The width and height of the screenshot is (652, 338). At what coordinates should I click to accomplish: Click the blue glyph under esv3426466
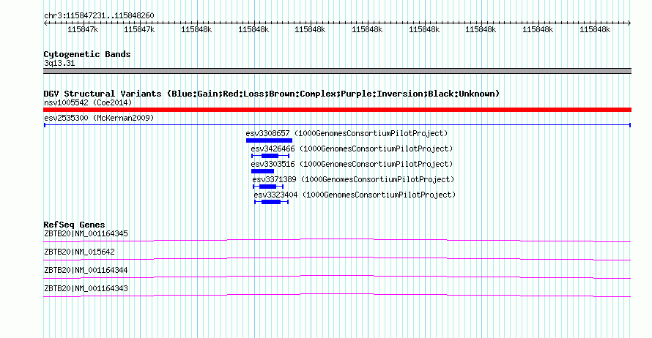point(270,156)
